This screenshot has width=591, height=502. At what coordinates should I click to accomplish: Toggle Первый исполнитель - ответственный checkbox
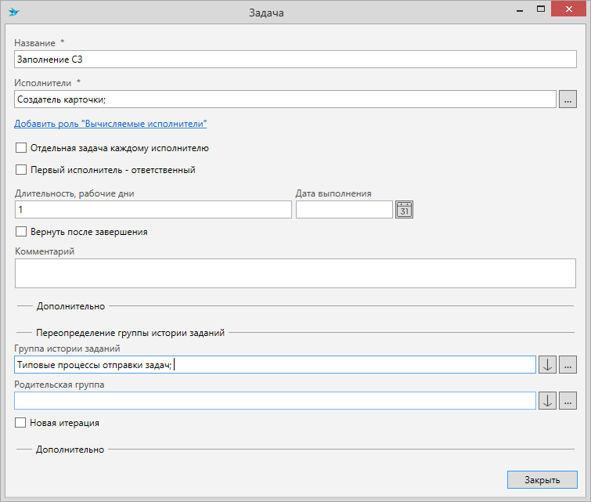21,170
